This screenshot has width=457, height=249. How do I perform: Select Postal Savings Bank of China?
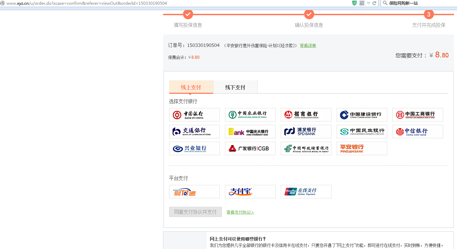[x=306, y=148]
